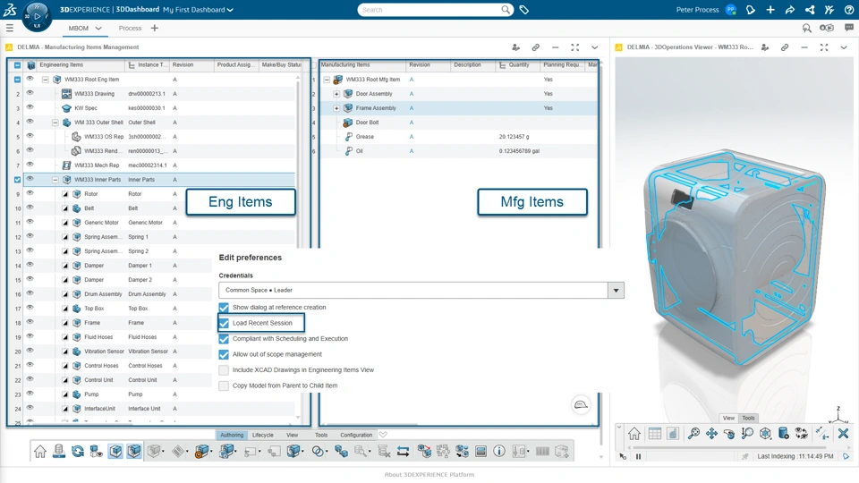
Task: Click the information icon in the bottom toolbar
Action: tap(499, 451)
